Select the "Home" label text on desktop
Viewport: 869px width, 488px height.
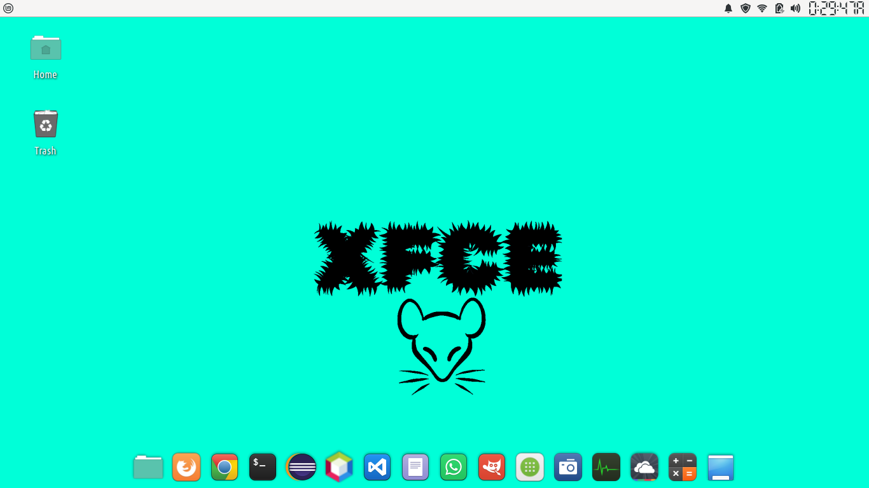(x=45, y=75)
